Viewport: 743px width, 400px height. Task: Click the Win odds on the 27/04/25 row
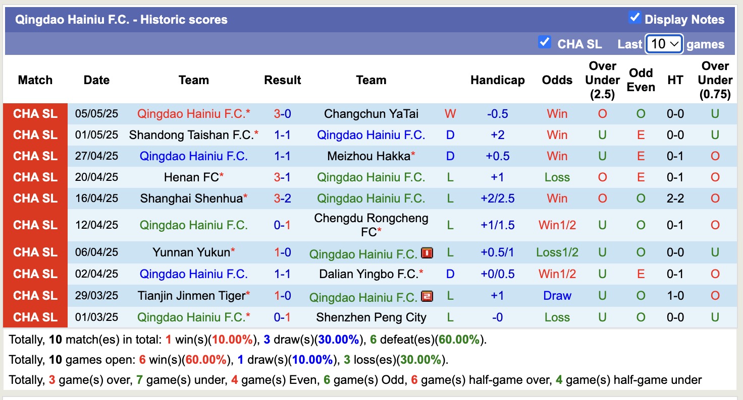(x=557, y=156)
